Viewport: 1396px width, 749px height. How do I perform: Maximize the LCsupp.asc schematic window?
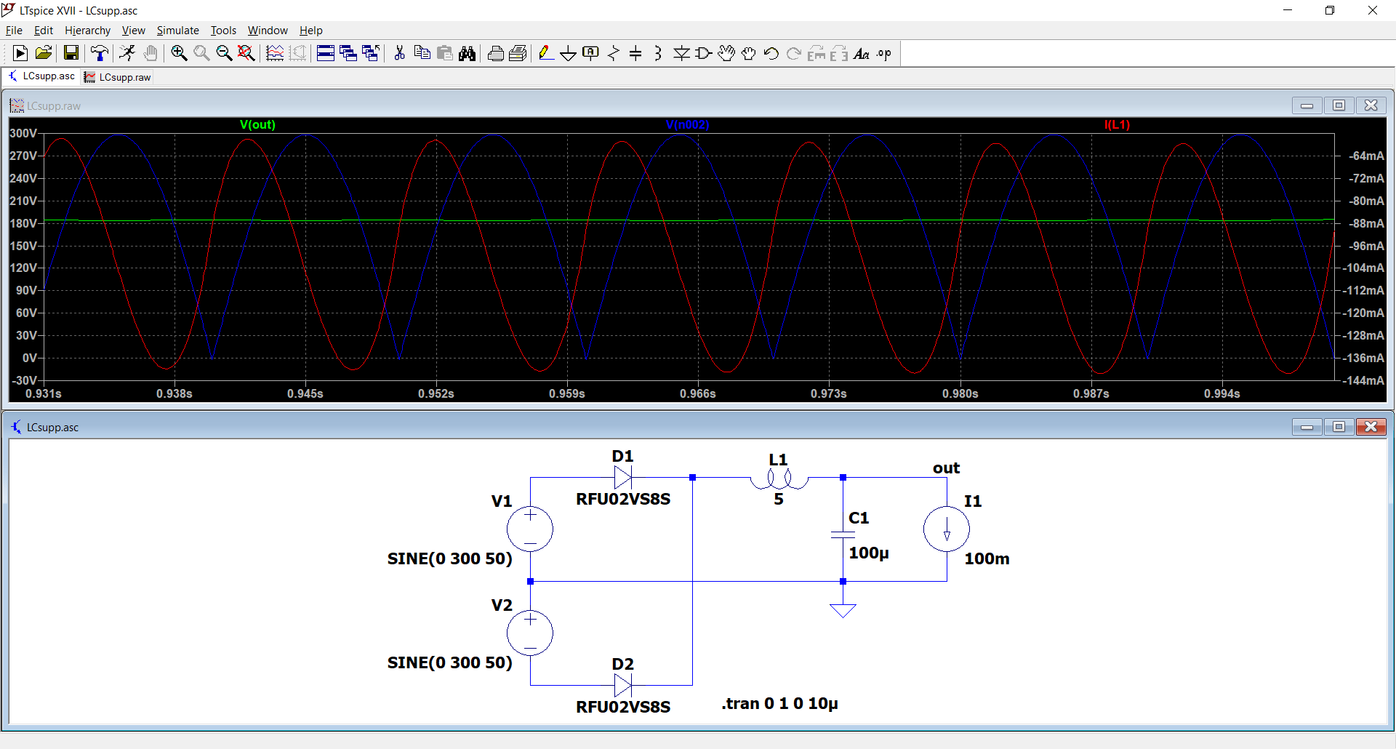coord(1339,427)
